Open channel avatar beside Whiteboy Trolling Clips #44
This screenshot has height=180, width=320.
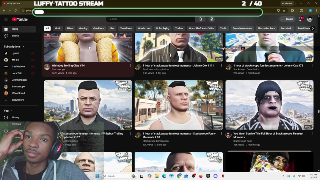point(47,67)
